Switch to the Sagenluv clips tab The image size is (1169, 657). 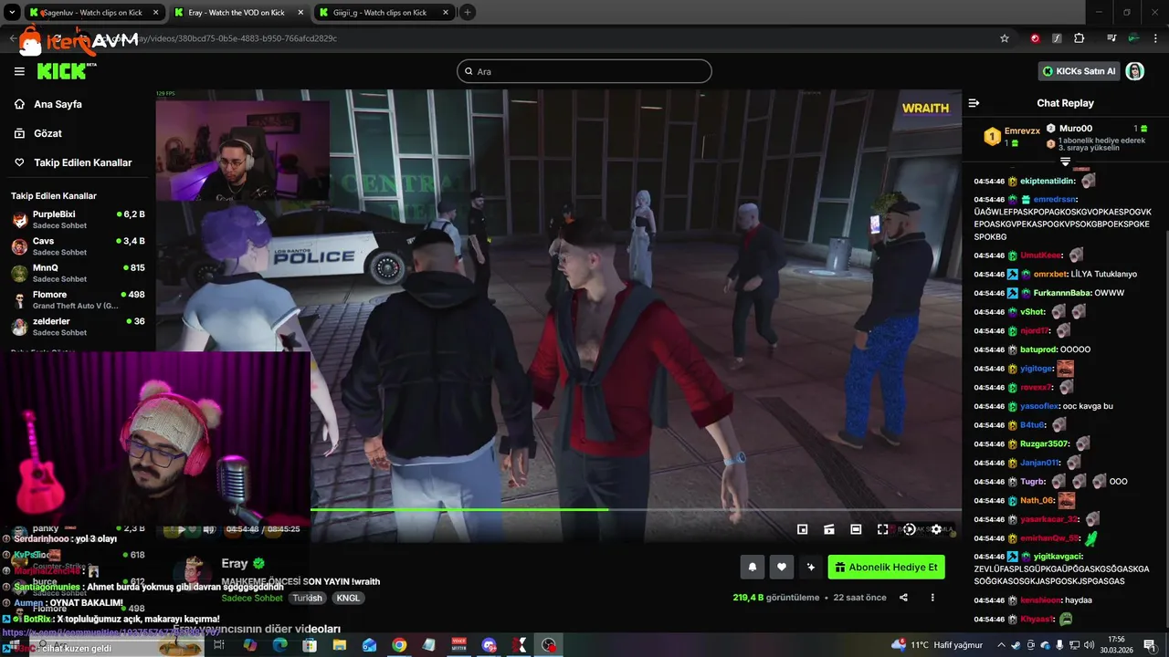click(93, 13)
